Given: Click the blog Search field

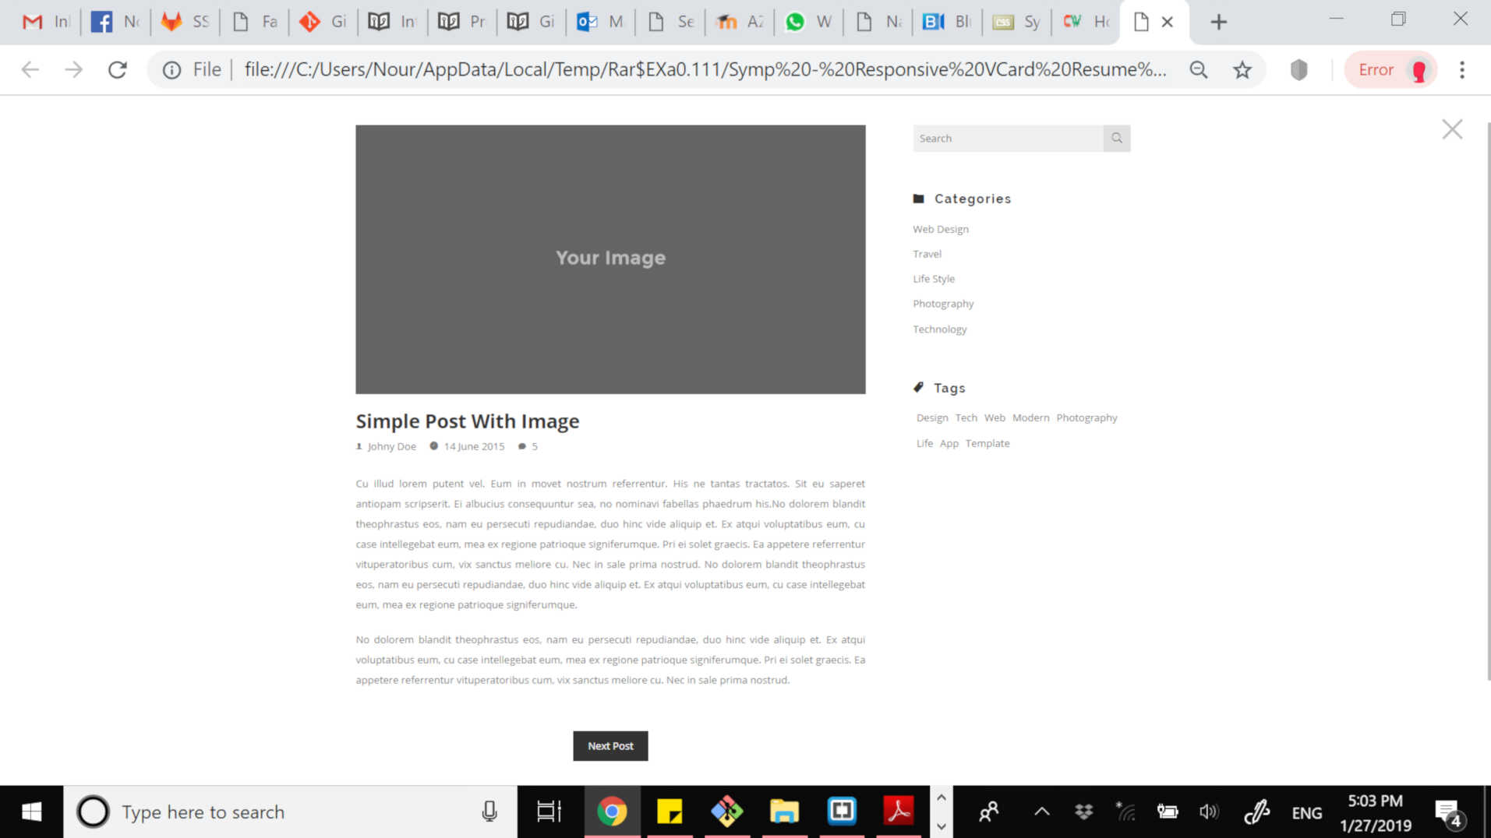Looking at the screenshot, I should pyautogui.click(x=1008, y=138).
